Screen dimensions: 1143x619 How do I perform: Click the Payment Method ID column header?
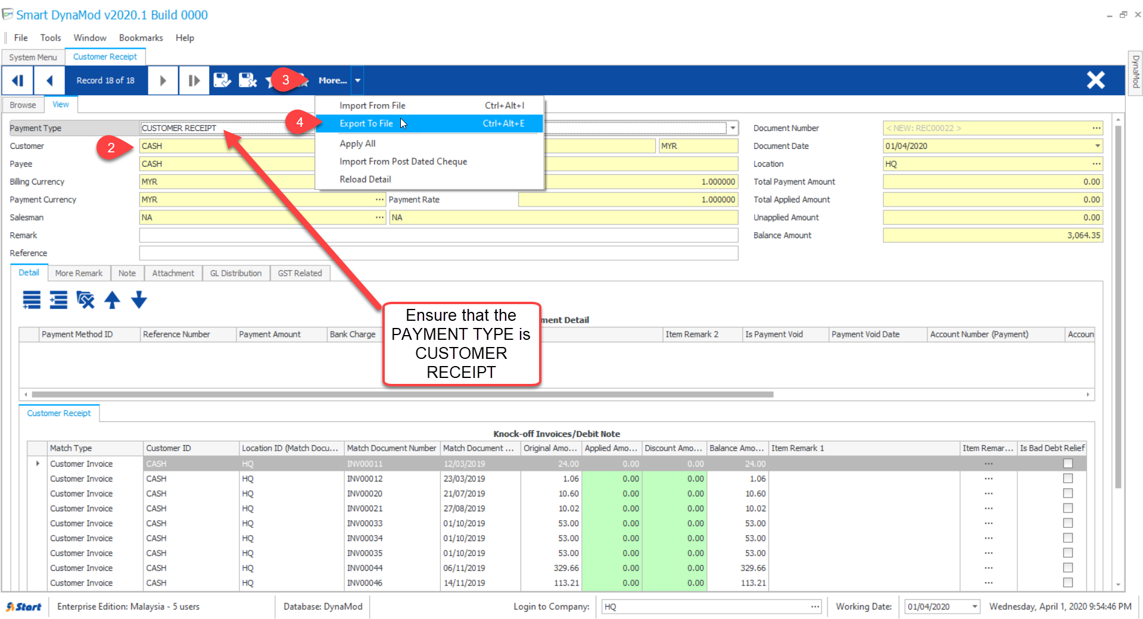pos(89,334)
